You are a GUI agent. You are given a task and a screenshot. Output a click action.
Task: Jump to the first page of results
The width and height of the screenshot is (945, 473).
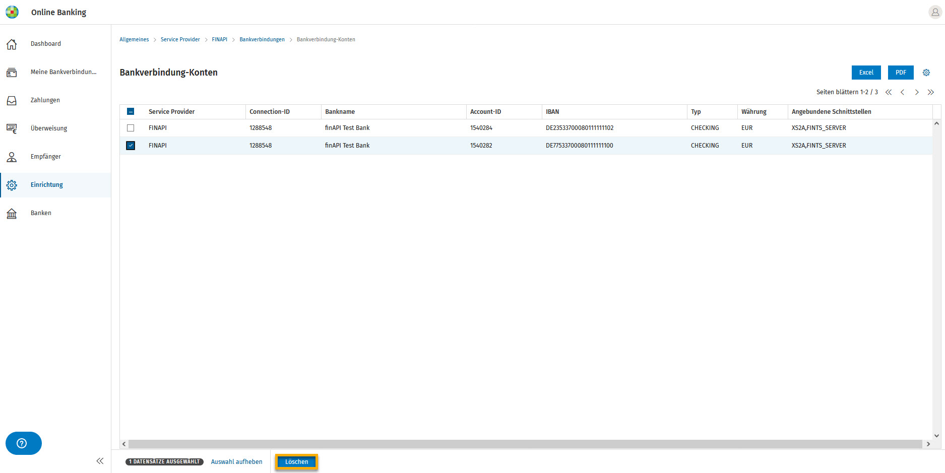(889, 92)
